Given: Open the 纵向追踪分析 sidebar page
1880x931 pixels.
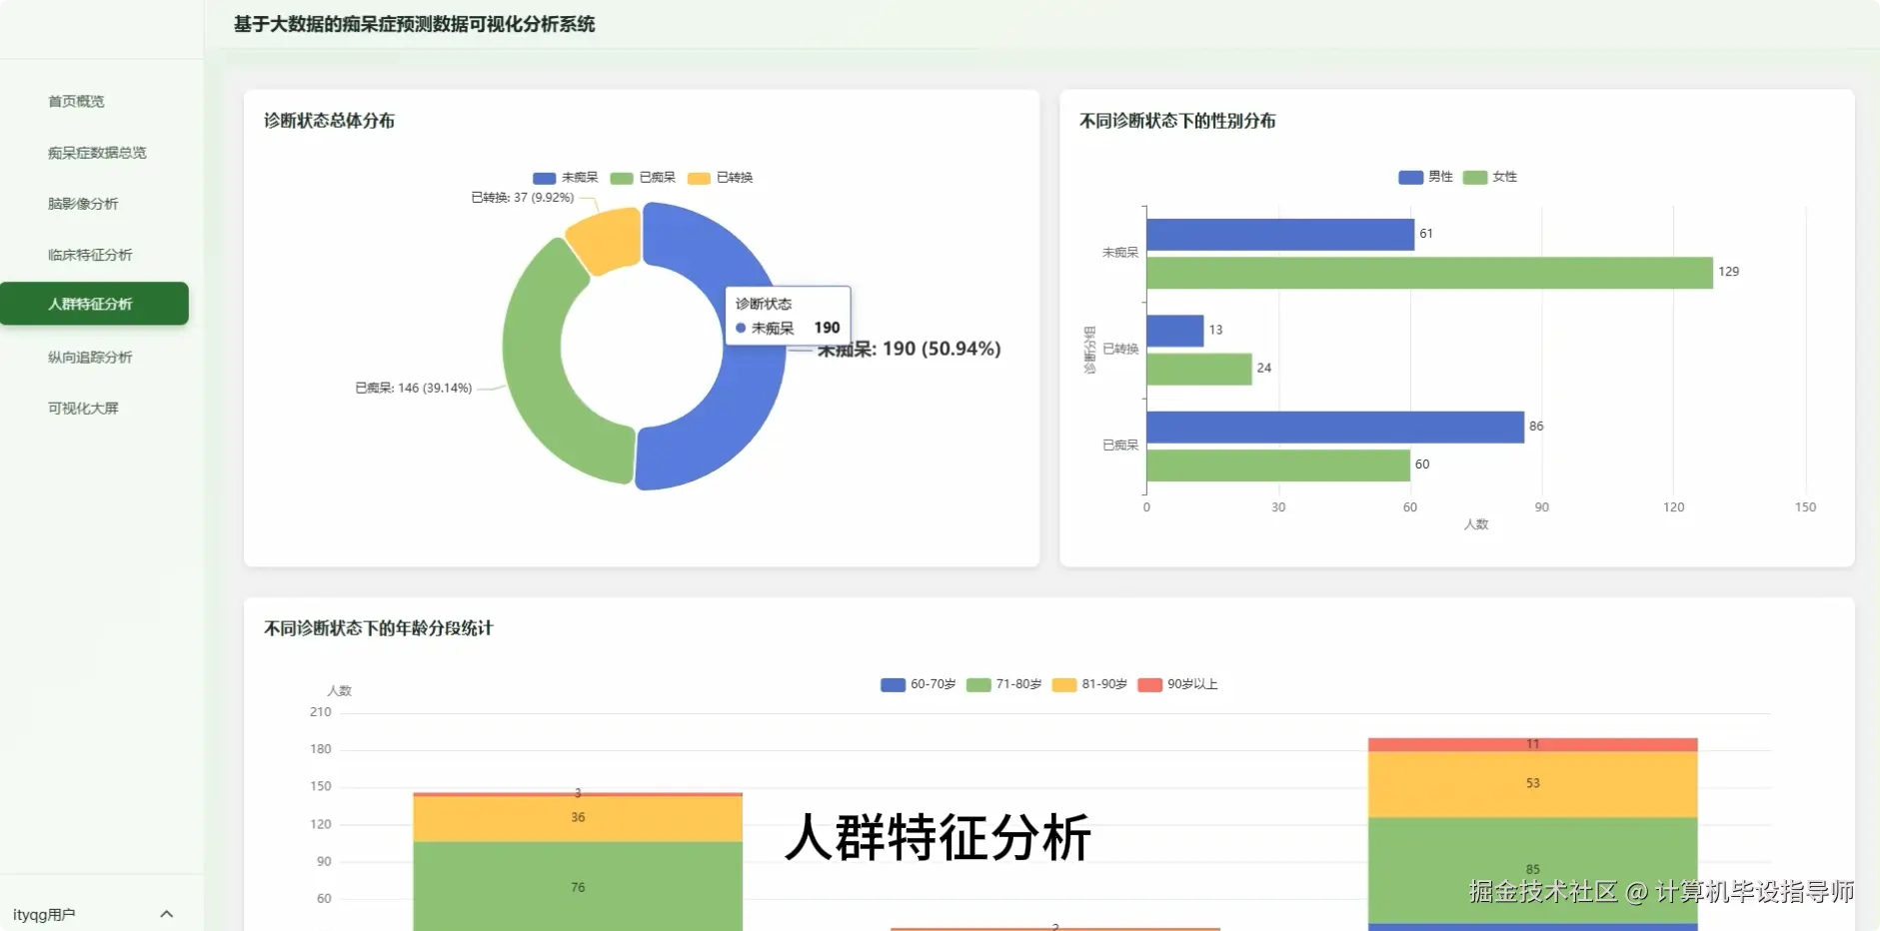Looking at the screenshot, I should pyautogui.click(x=89, y=357).
